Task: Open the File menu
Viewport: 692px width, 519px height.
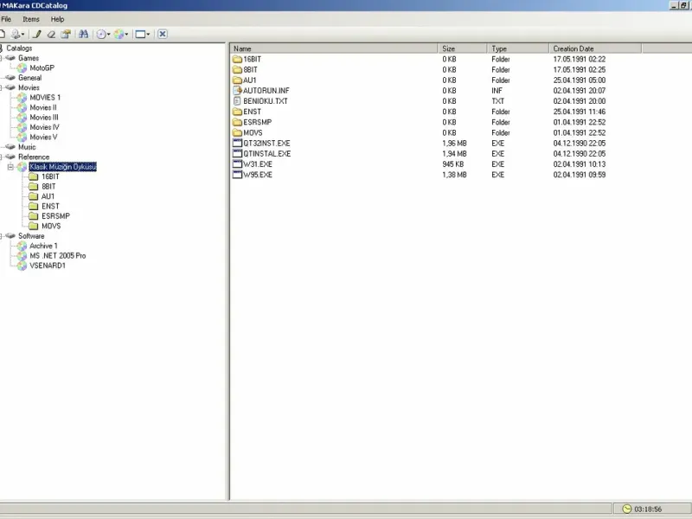Action: point(6,19)
